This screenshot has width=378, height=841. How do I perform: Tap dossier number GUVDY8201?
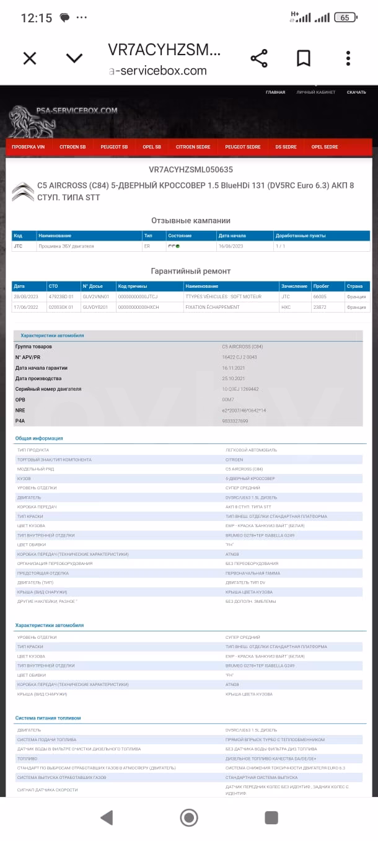(95, 307)
